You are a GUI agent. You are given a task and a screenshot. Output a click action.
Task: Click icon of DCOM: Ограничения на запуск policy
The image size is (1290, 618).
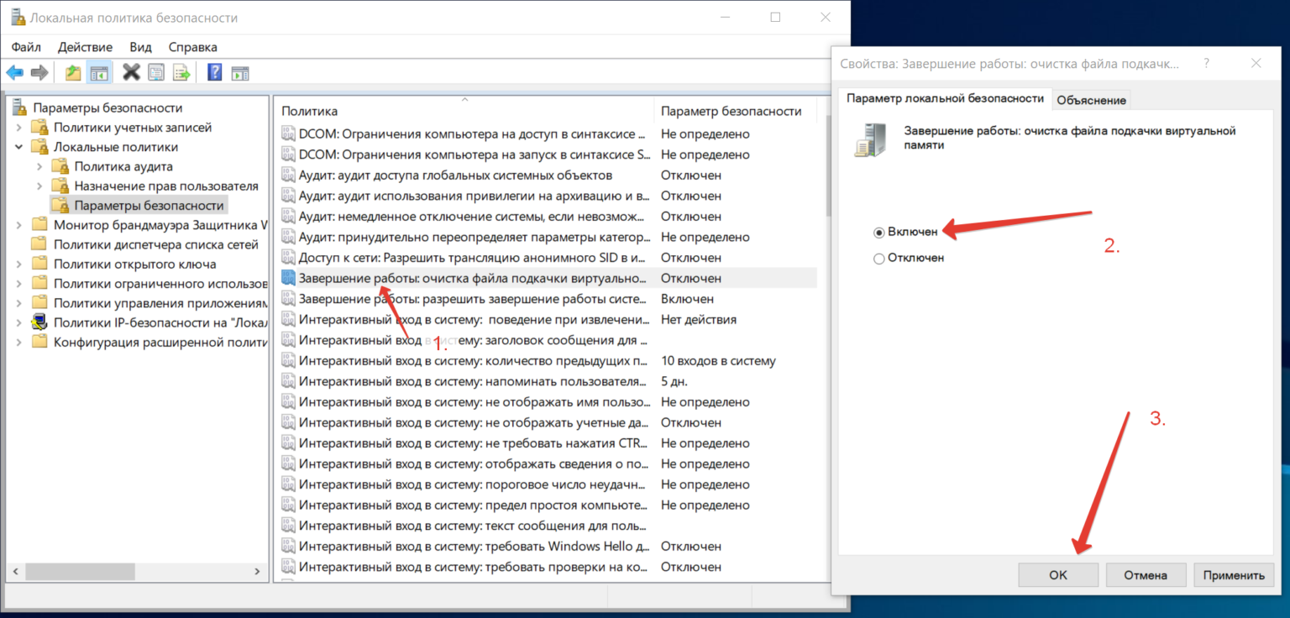[288, 154]
